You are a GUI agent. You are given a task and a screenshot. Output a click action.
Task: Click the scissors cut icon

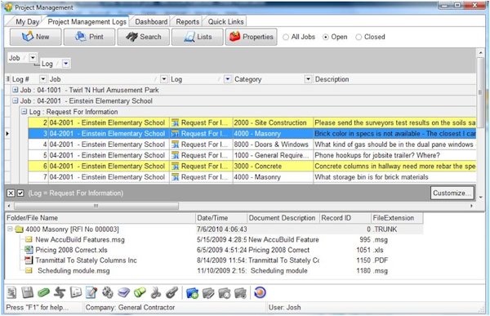click(x=156, y=293)
